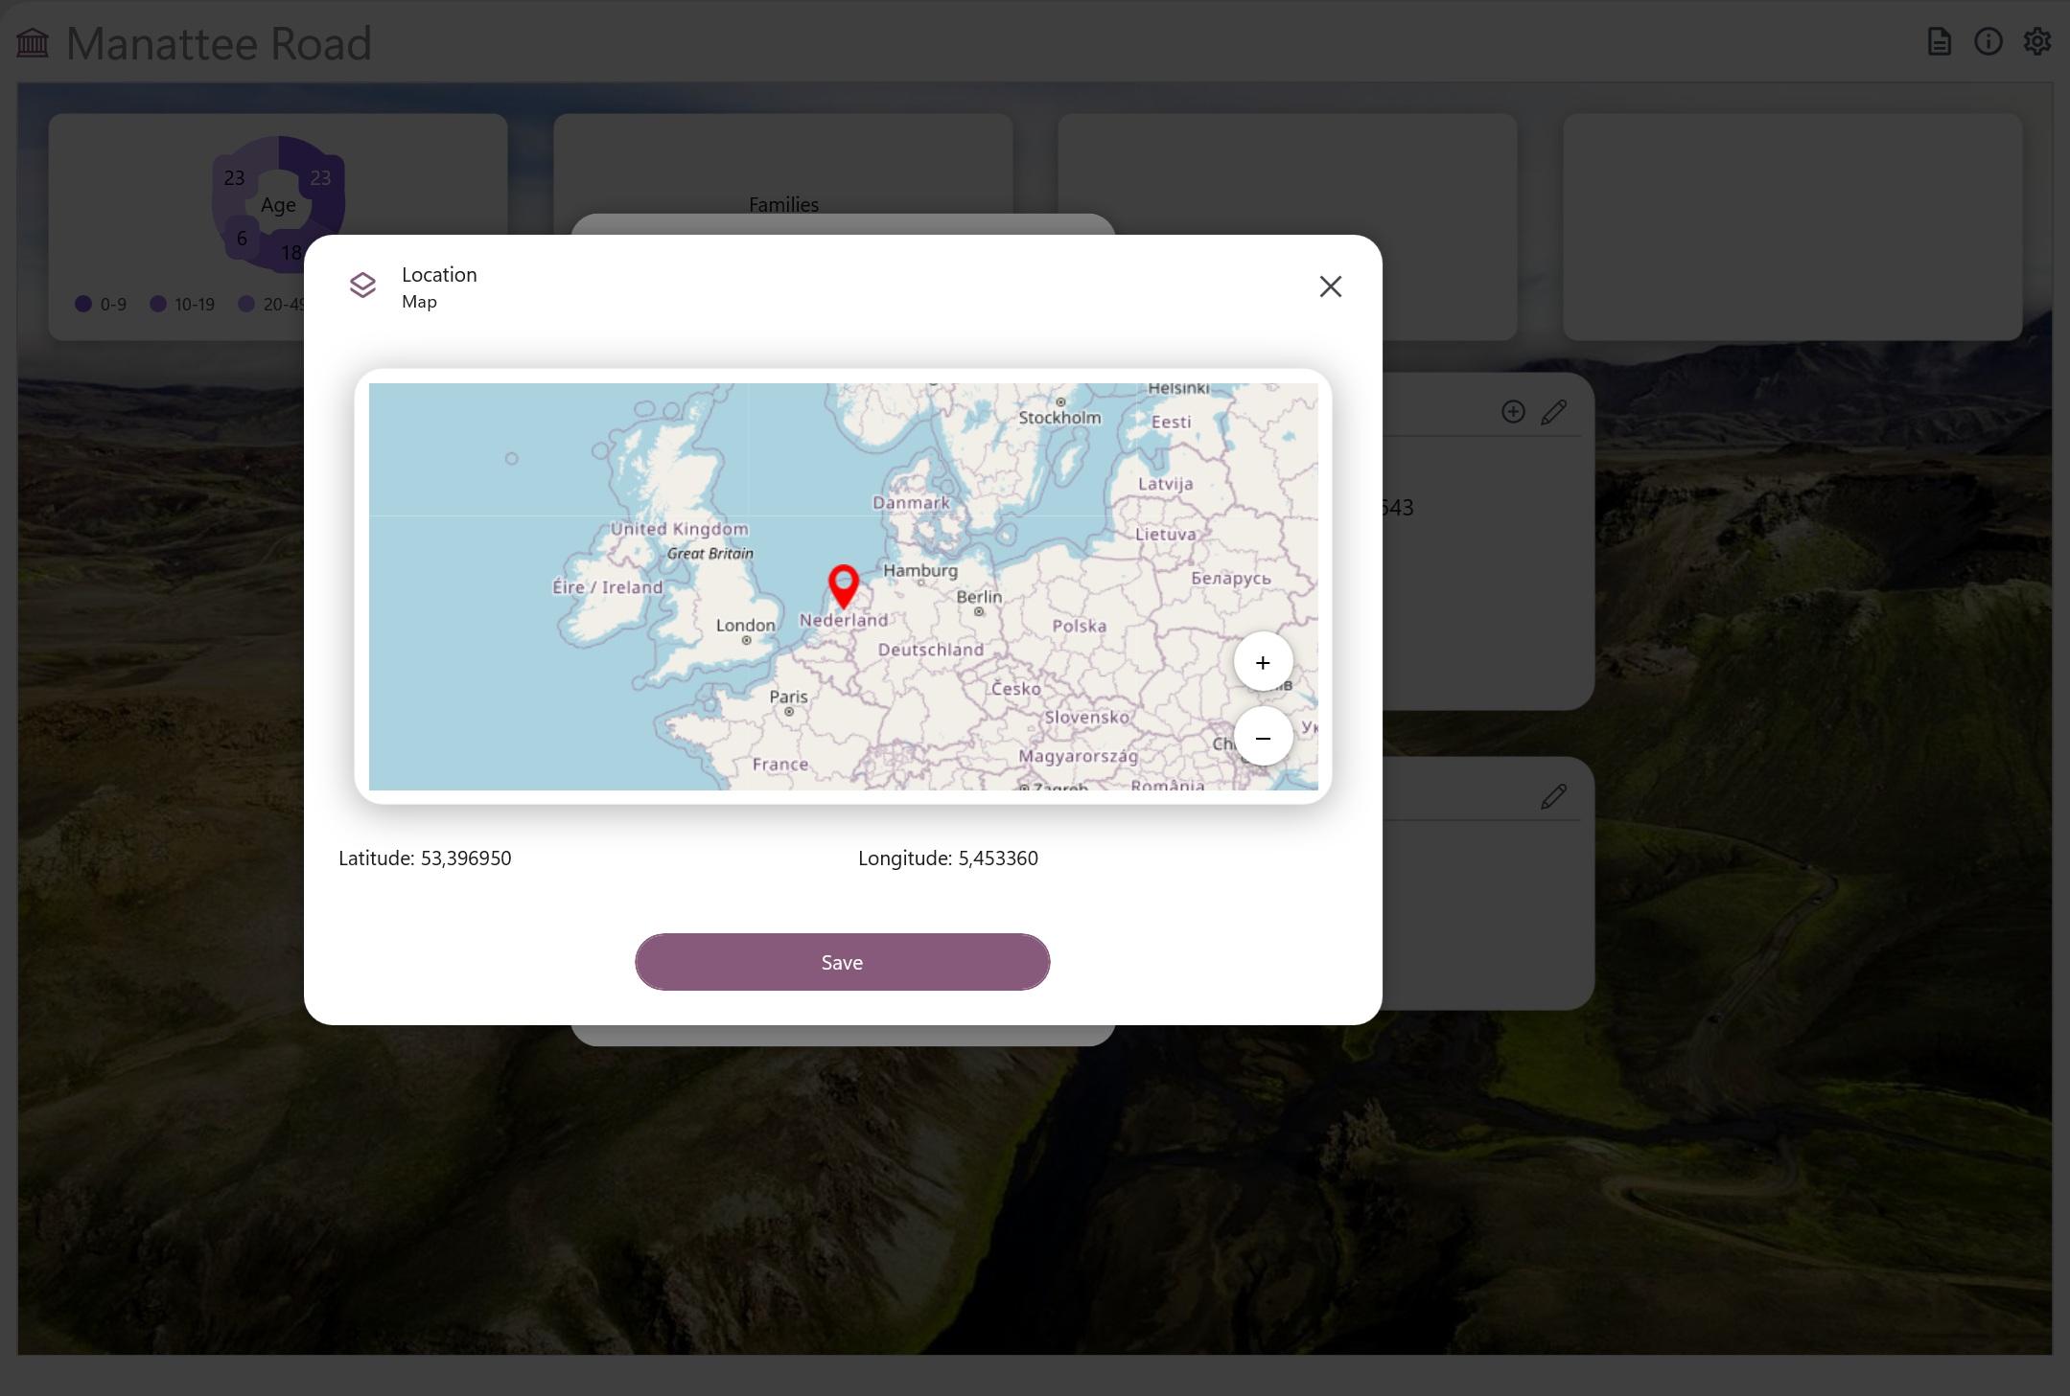2070x1396 pixels.
Task: Open the info icon in header
Action: [1988, 42]
